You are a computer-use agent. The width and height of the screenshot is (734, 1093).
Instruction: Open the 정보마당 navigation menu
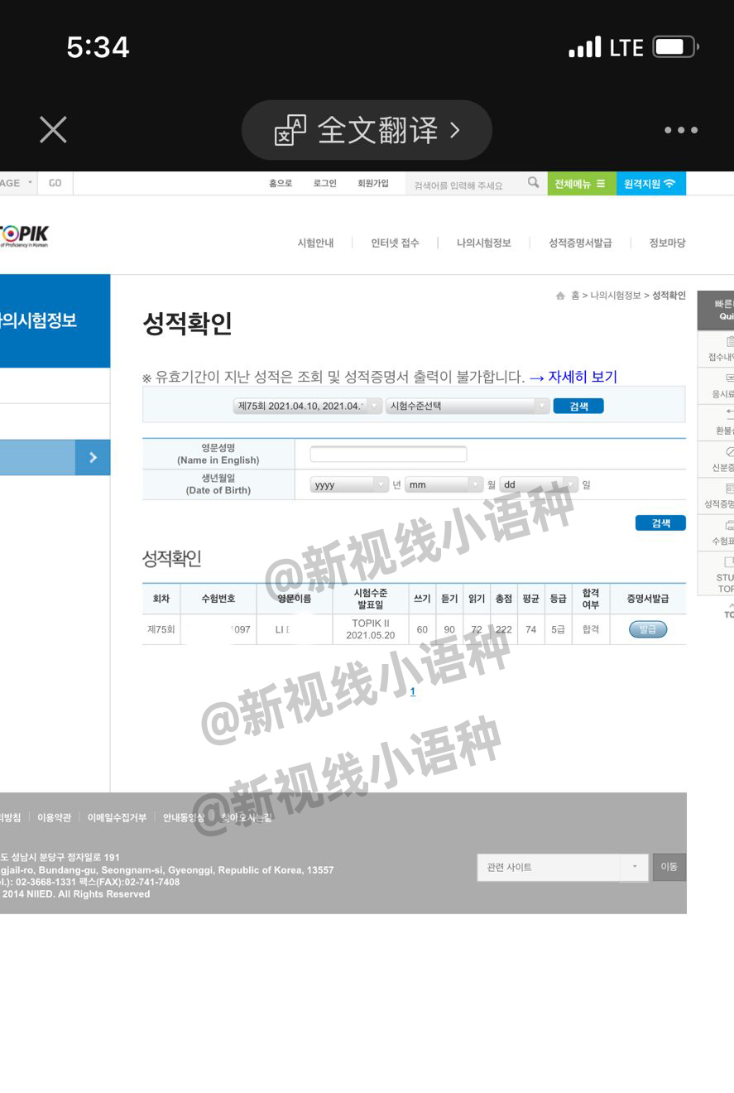(667, 243)
